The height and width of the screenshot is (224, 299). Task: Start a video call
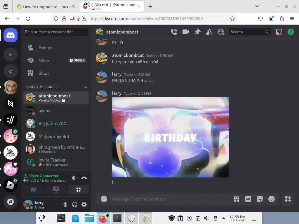pyautogui.click(x=185, y=32)
